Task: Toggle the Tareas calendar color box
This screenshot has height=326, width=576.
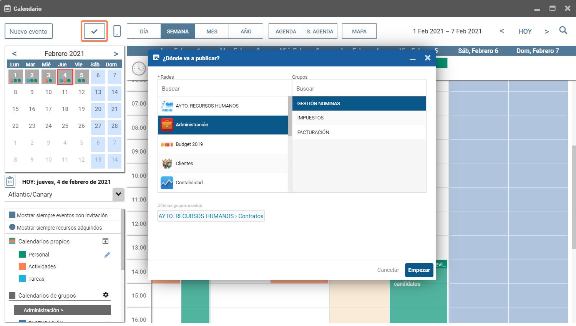Action: (x=22, y=279)
